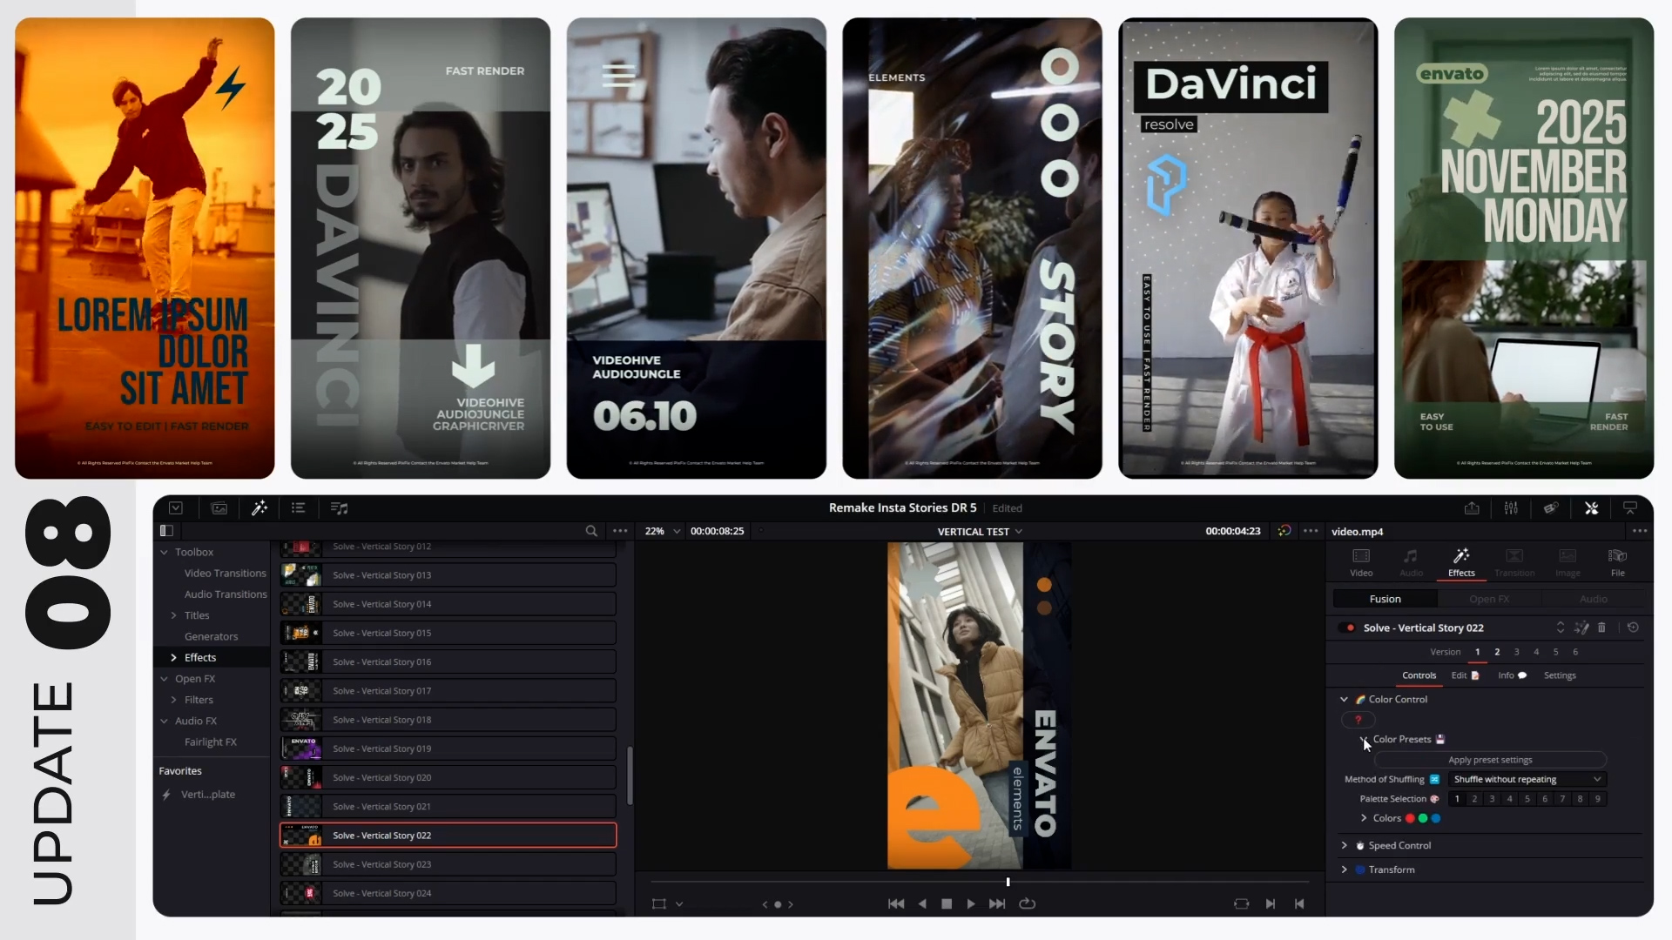The image size is (1672, 940).
Task: Open the Fusion tab in inspector
Action: coord(1385,598)
